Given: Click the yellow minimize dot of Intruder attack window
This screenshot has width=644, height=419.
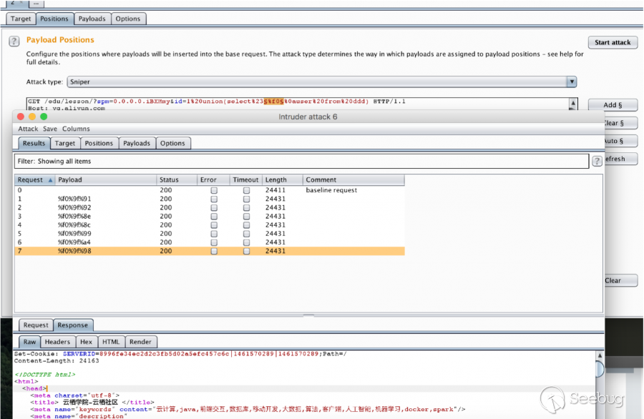Looking at the screenshot, I should (31, 117).
